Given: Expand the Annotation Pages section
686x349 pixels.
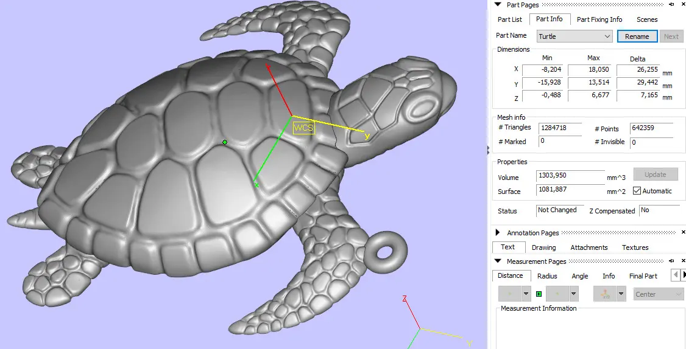Looking at the screenshot, I should [x=498, y=232].
